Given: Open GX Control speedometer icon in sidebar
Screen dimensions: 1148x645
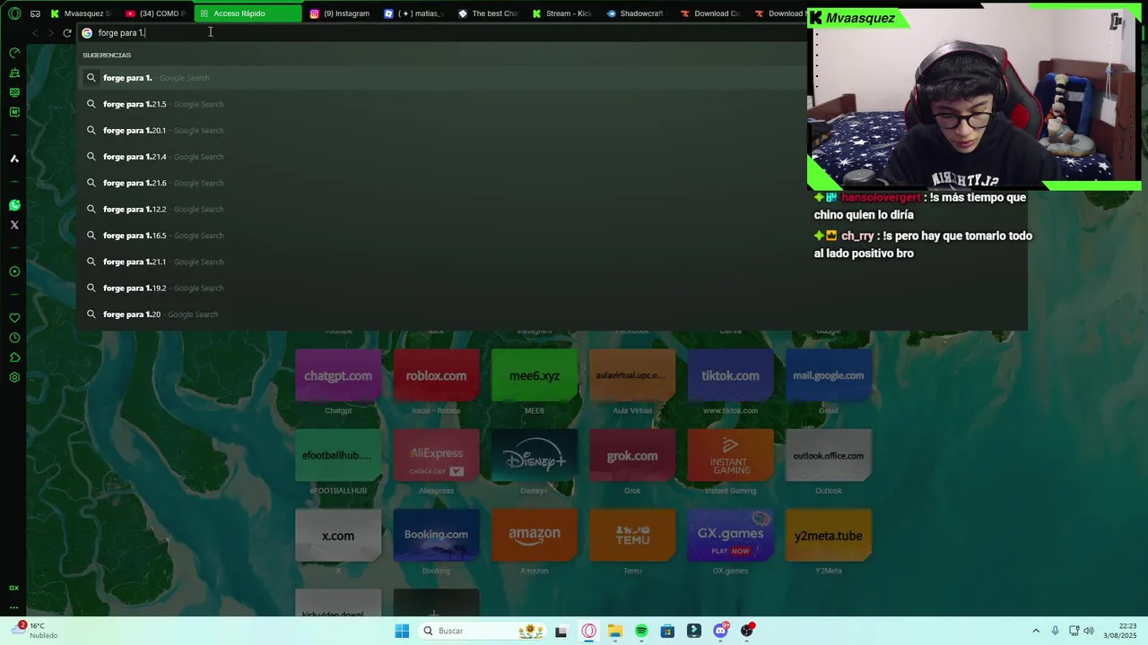Looking at the screenshot, I should (x=14, y=53).
